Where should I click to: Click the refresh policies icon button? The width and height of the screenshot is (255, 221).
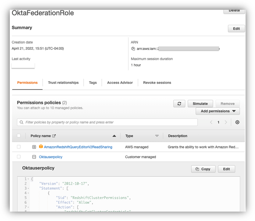[x=179, y=104]
